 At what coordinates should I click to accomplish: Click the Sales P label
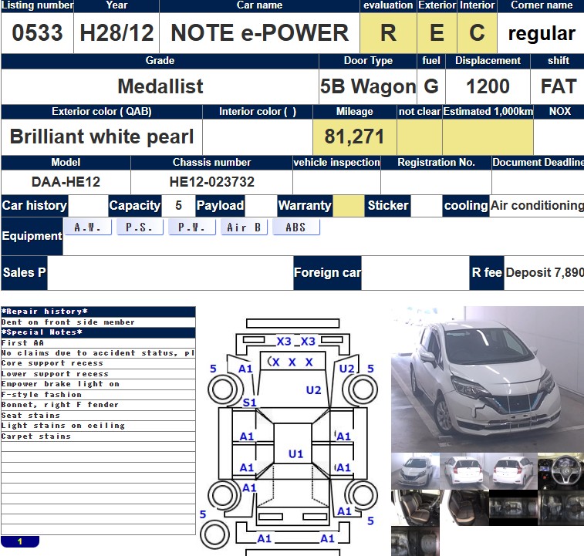pyautogui.click(x=24, y=272)
